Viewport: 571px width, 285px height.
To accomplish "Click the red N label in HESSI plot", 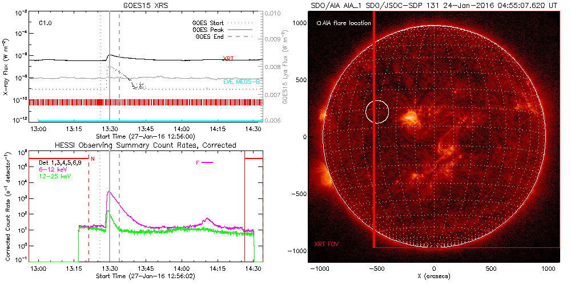I will click(93, 159).
